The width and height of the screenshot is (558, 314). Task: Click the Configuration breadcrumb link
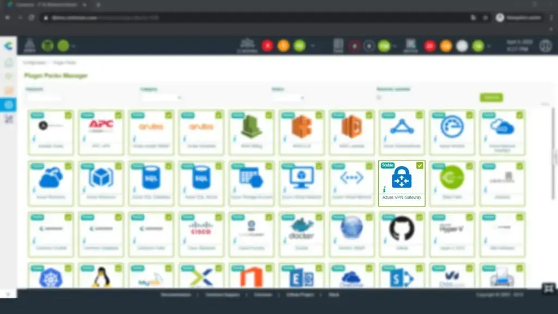pos(34,63)
